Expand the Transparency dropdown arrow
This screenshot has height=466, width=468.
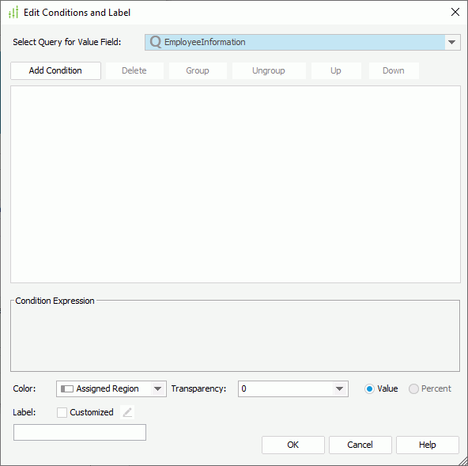click(x=339, y=388)
